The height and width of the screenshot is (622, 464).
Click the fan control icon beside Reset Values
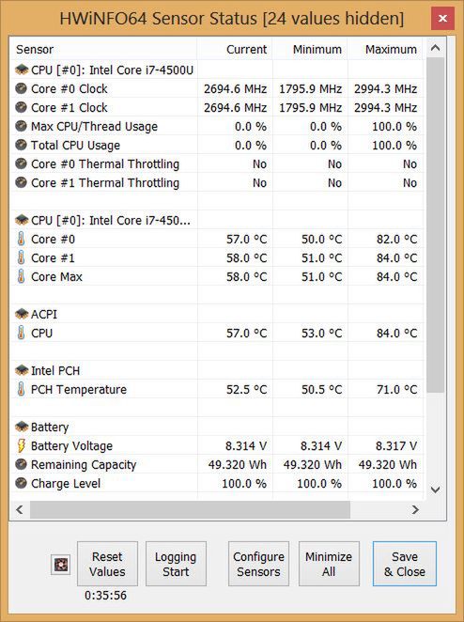61,564
